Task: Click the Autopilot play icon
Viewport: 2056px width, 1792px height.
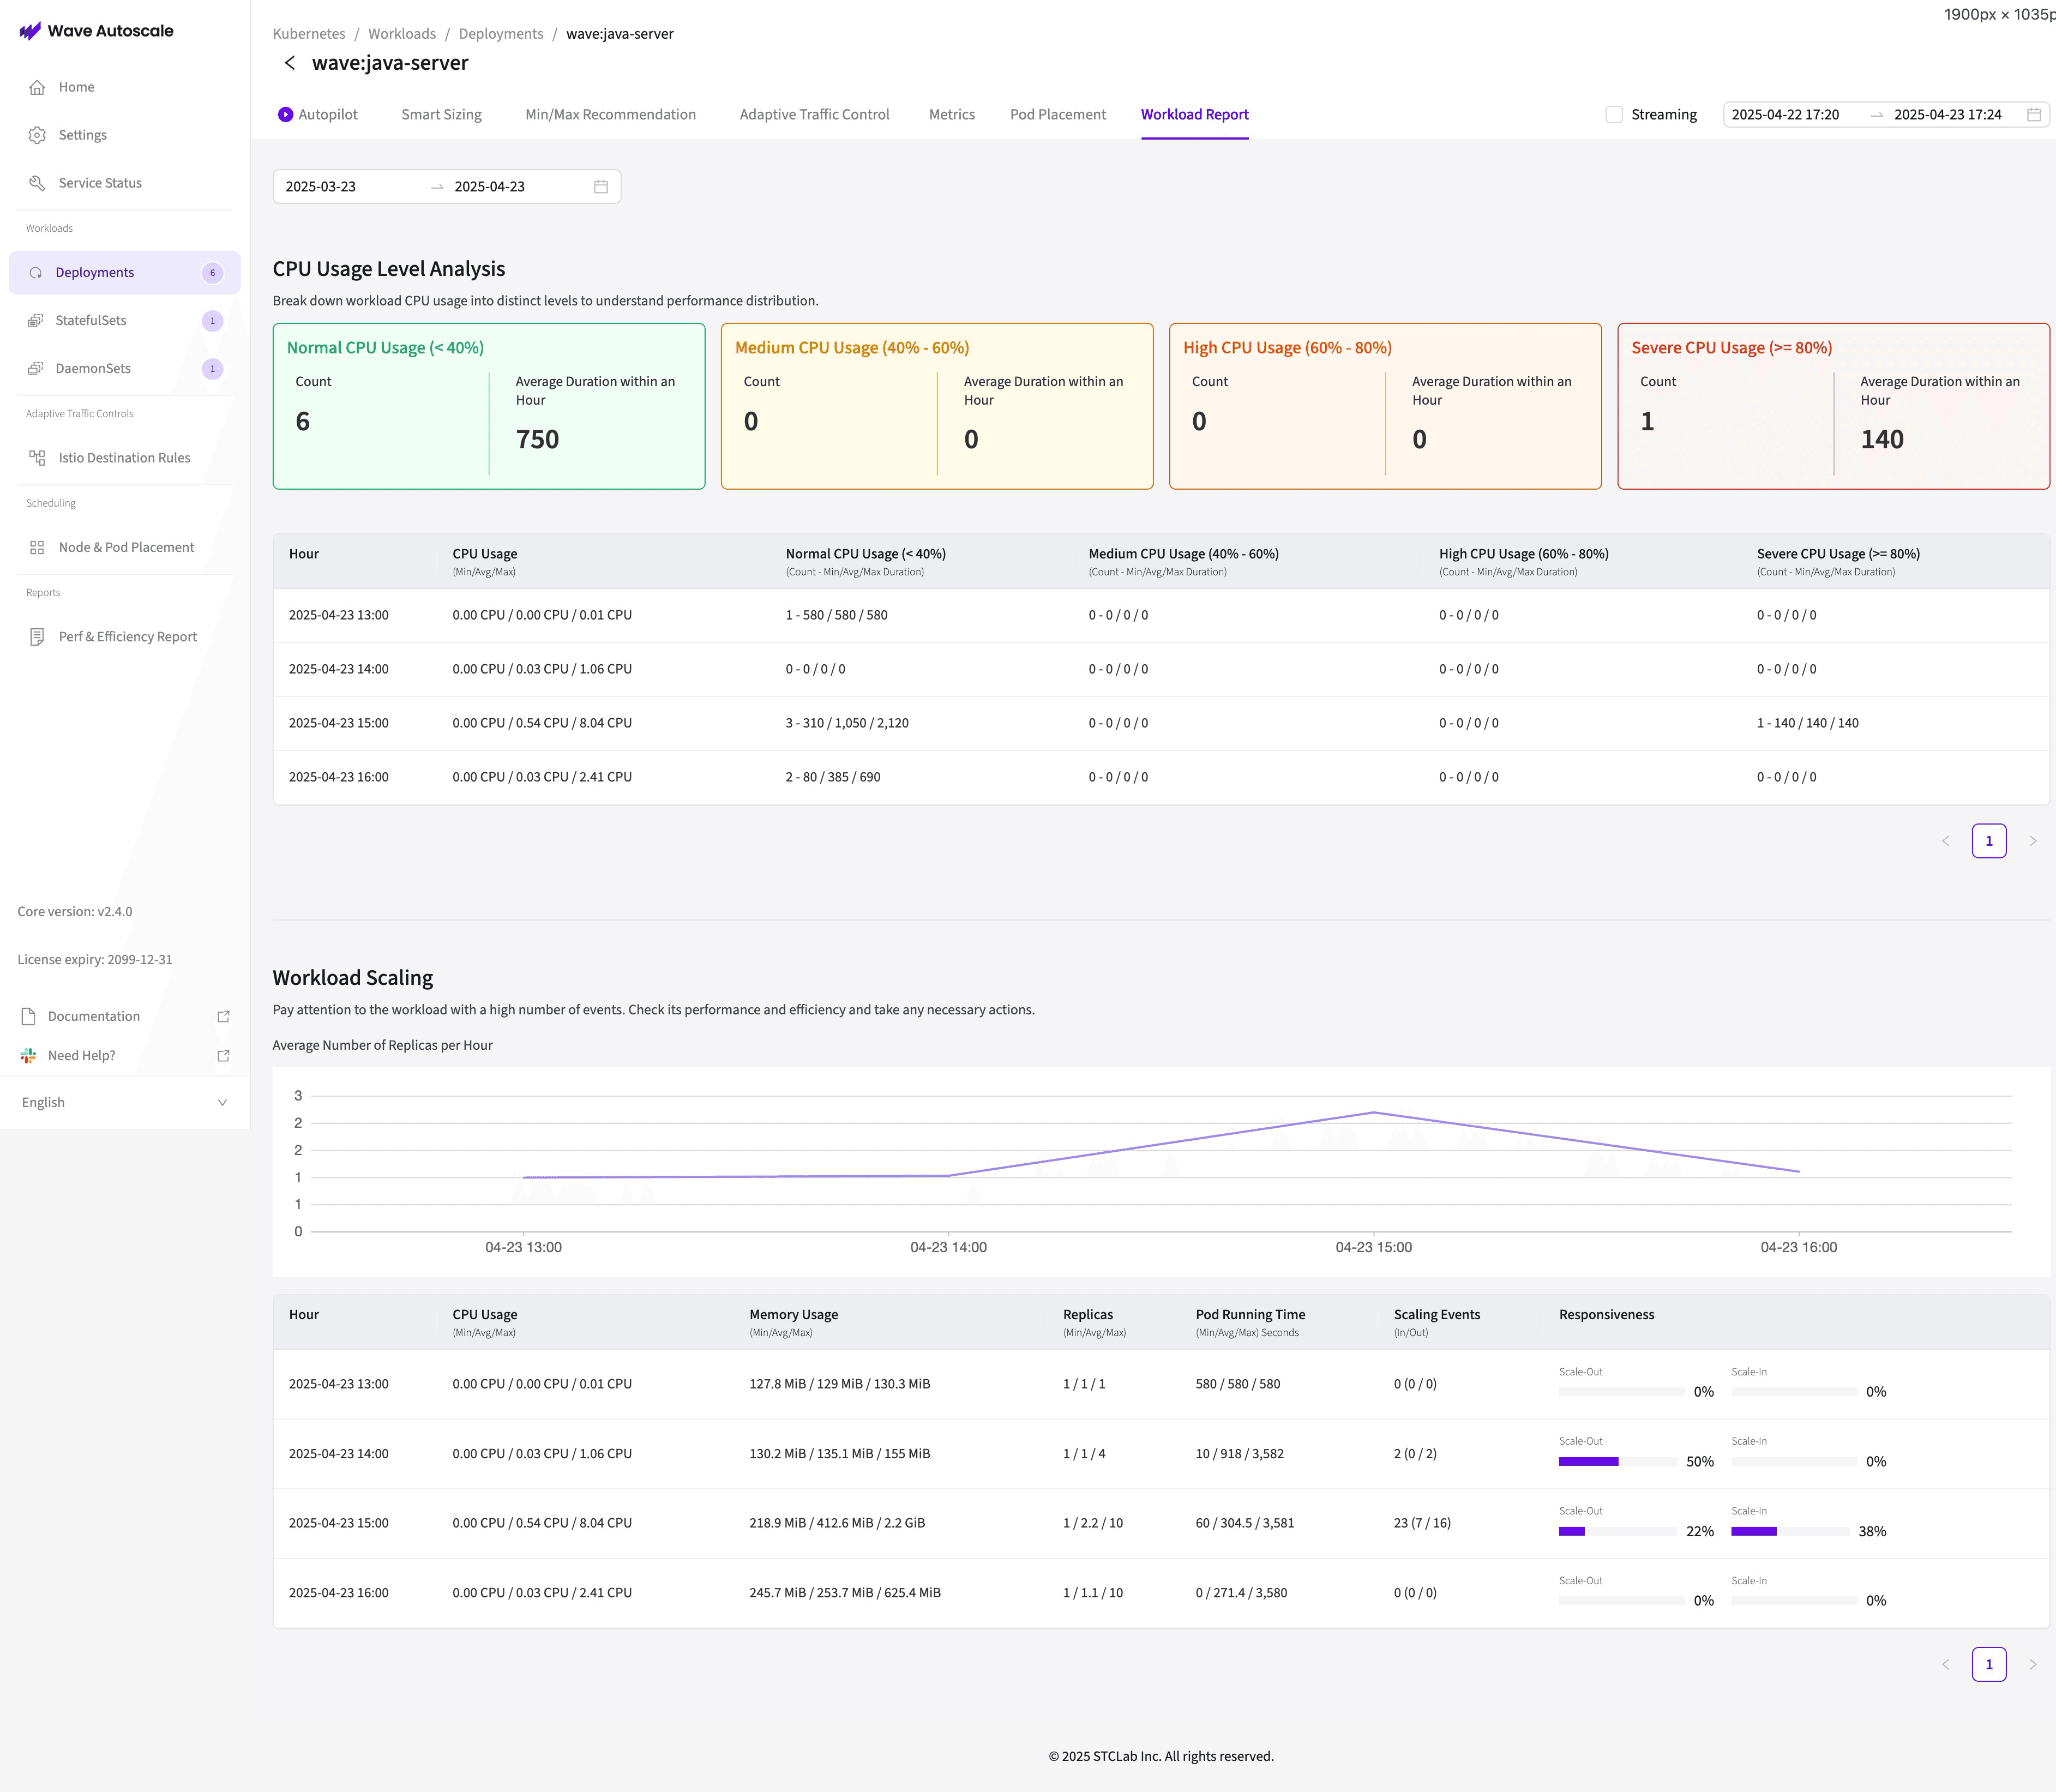Action: [x=286, y=115]
